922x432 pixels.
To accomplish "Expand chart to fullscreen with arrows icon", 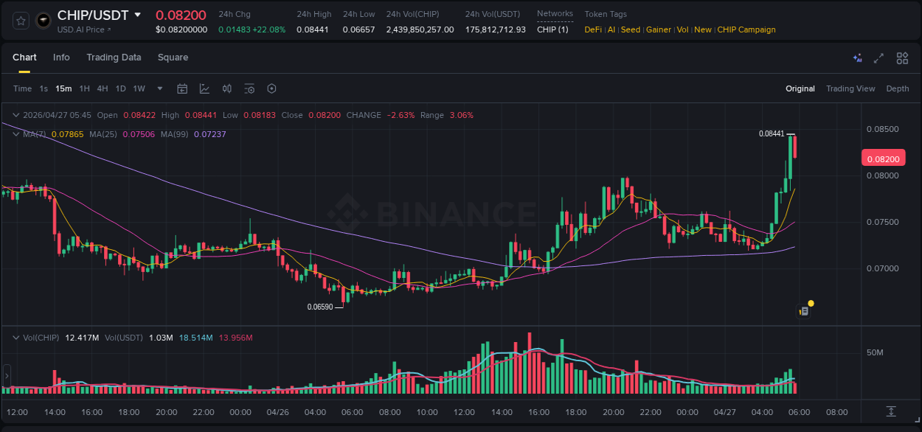I will (x=878, y=58).
